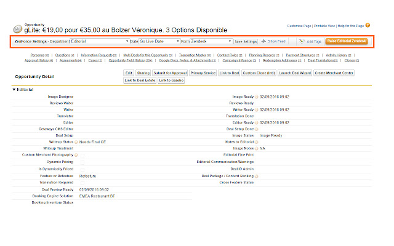Jump to the Agreements related list
The width and height of the screenshot is (394, 246).
tap(71, 60)
